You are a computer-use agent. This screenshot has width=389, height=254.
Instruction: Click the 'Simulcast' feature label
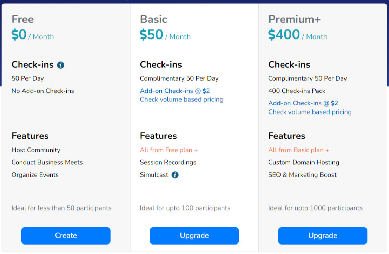click(x=154, y=175)
